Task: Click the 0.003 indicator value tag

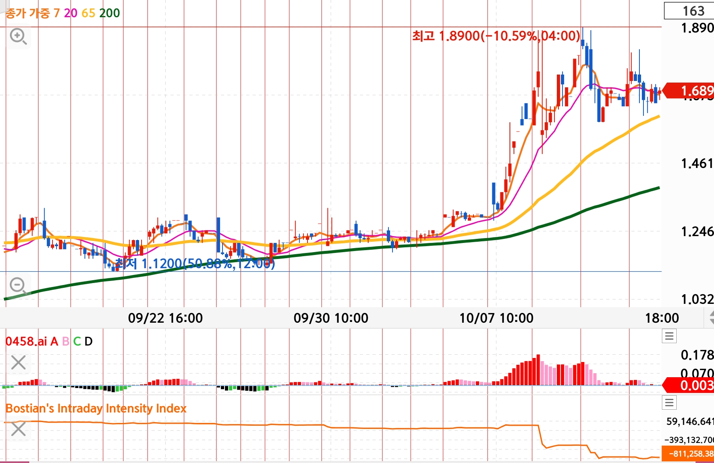Action: (x=688, y=385)
